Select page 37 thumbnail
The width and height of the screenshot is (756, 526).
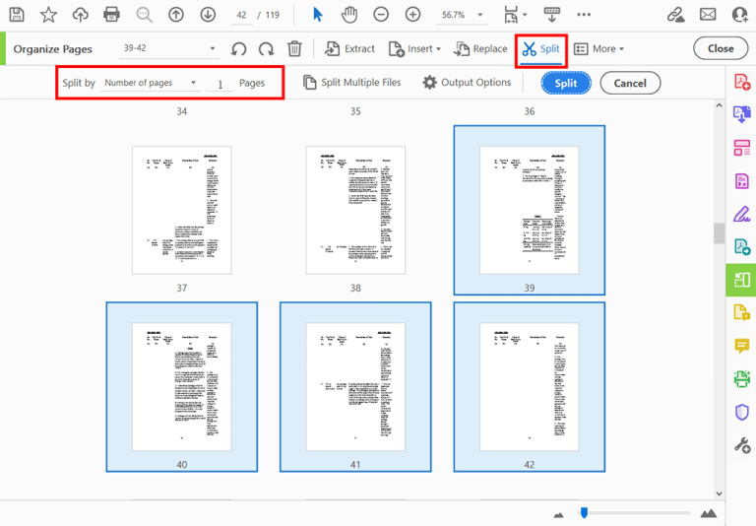click(182, 210)
